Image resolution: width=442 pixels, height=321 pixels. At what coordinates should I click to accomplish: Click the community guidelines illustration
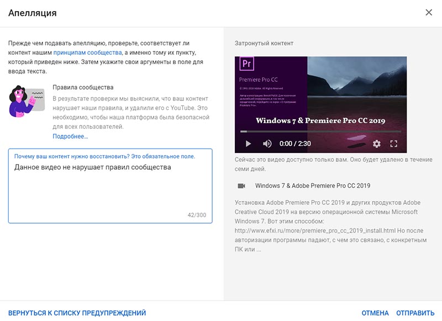tap(27, 102)
